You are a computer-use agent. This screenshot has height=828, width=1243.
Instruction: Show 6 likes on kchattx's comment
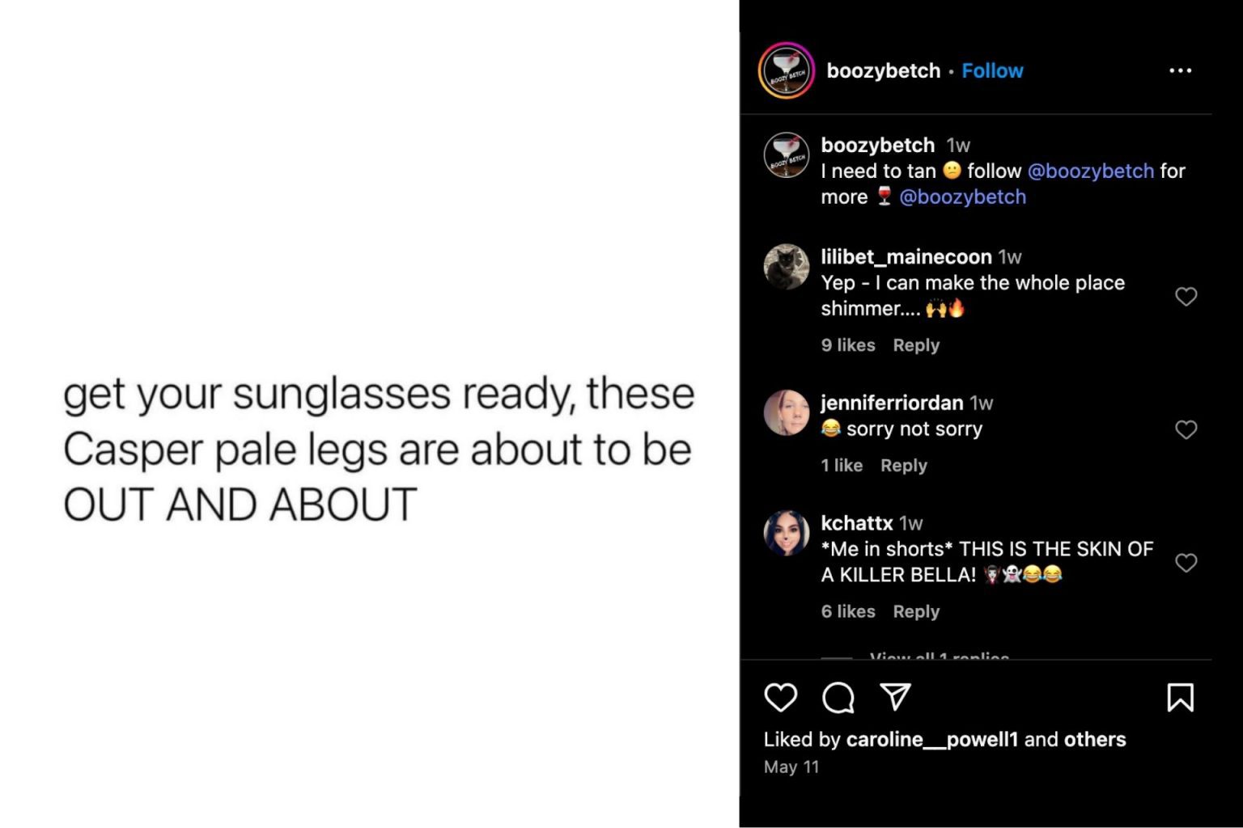(847, 611)
